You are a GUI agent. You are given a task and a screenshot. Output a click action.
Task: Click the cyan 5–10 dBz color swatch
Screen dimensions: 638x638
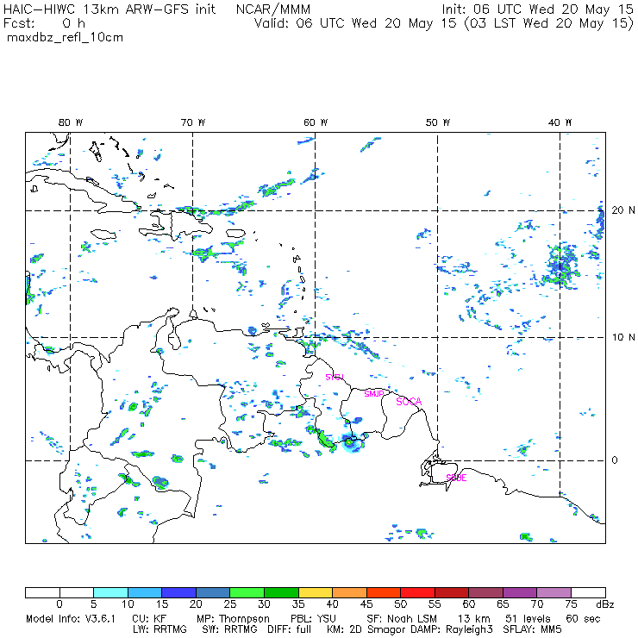[110, 592]
